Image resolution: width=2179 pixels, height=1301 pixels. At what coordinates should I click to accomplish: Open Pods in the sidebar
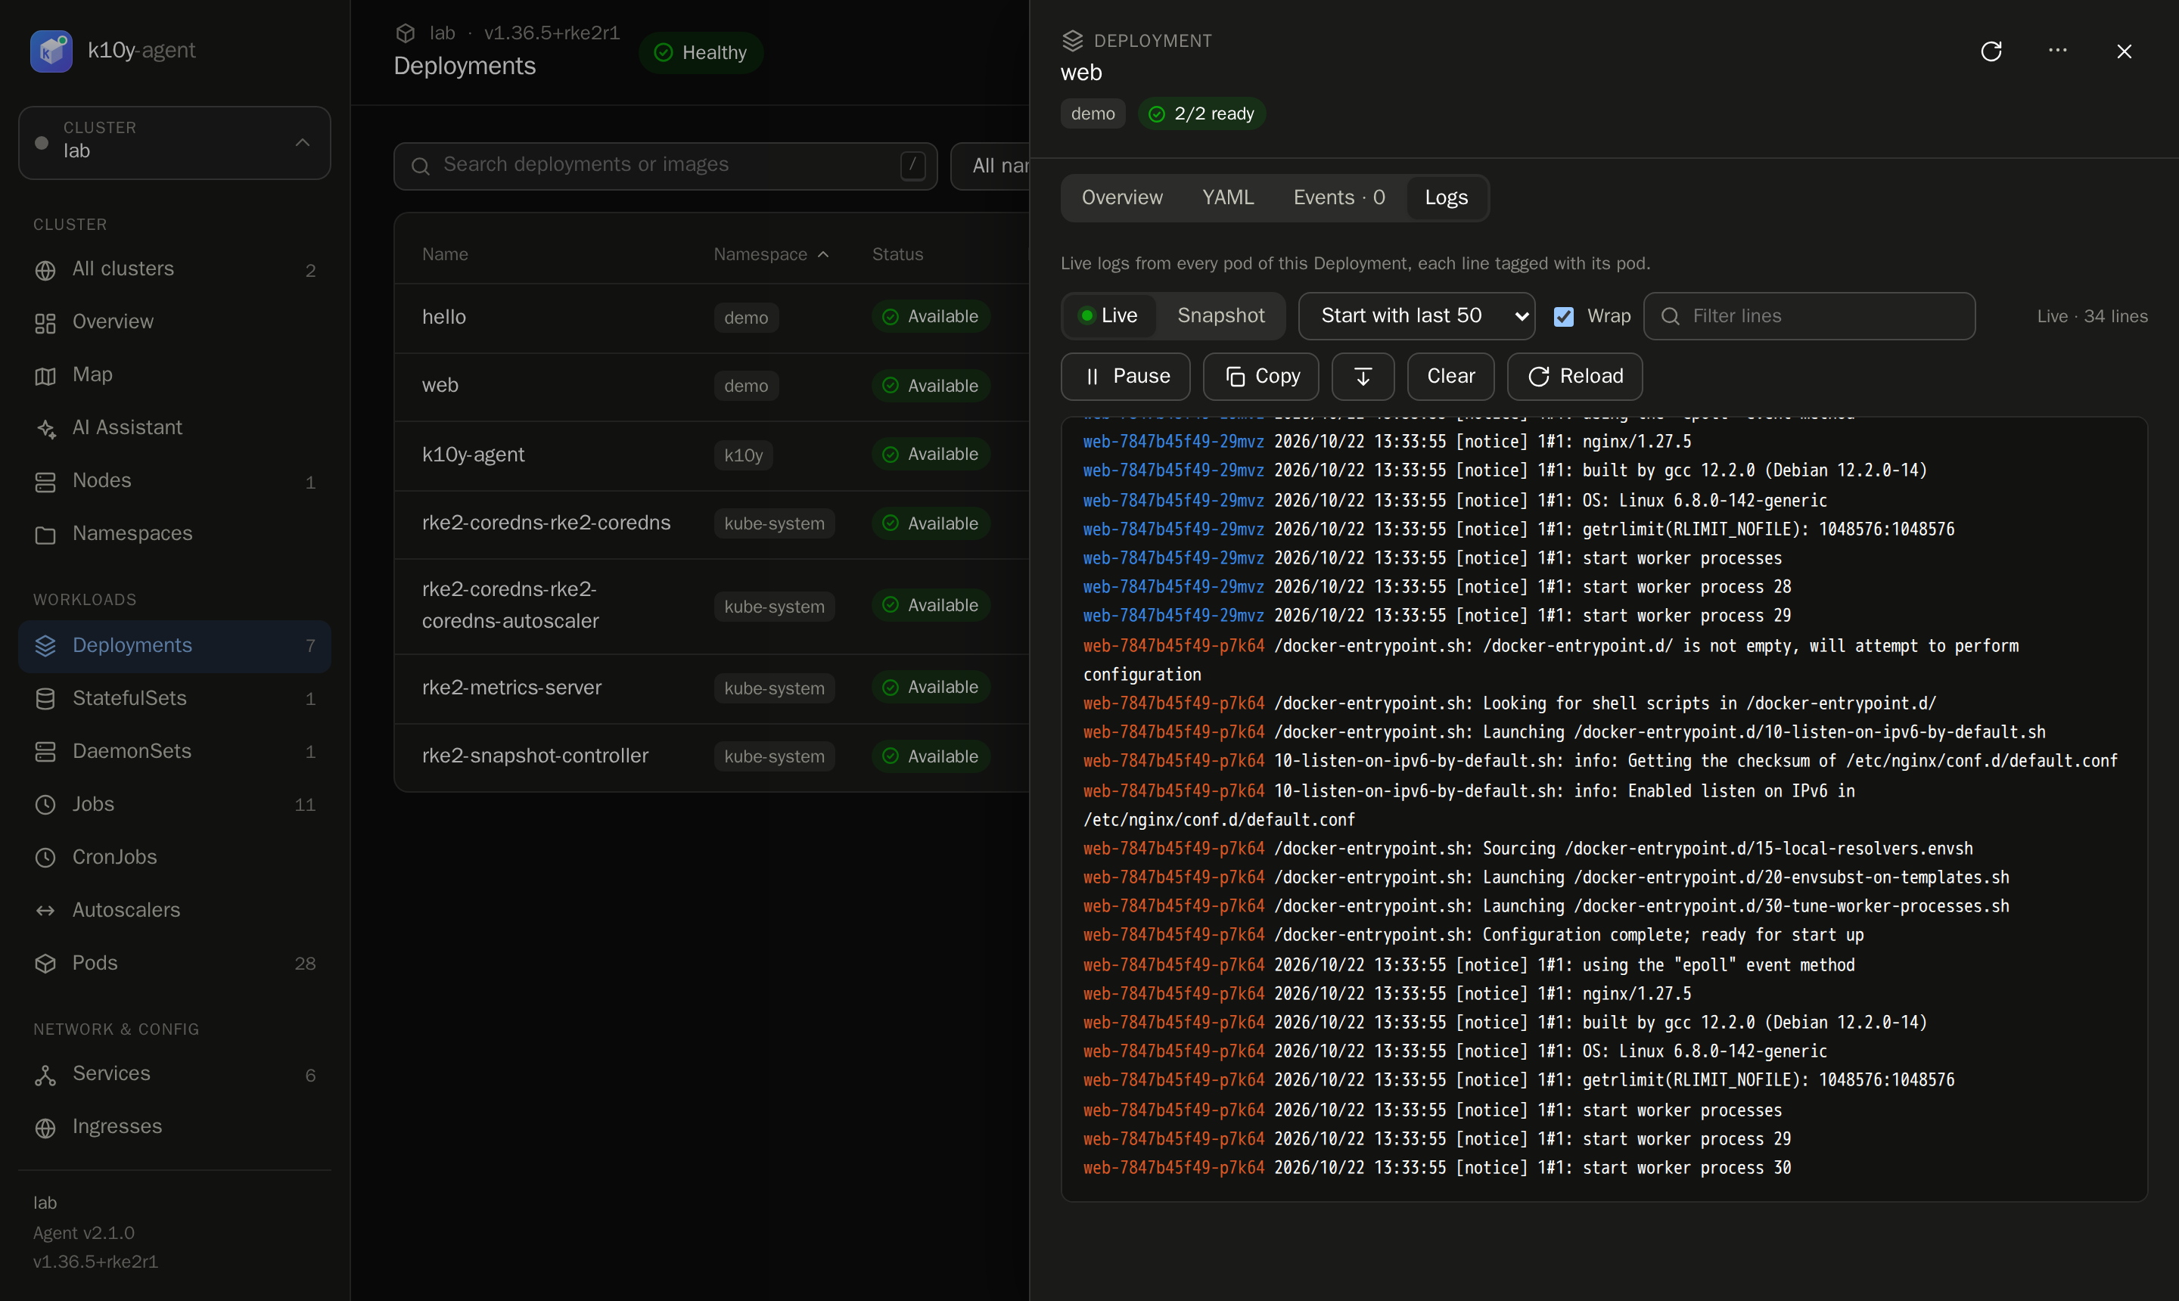click(x=175, y=964)
